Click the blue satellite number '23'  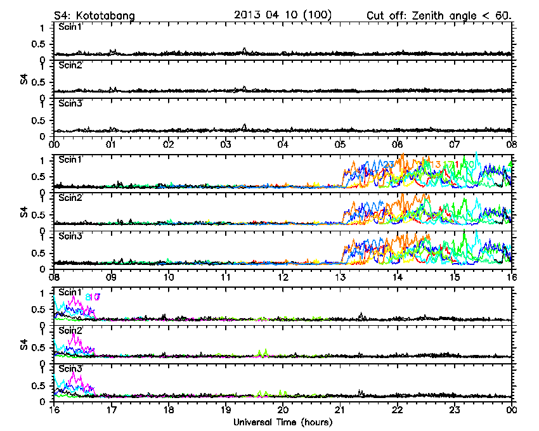click(x=389, y=165)
